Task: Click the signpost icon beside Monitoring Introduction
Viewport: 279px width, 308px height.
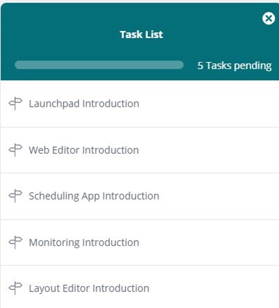Action: tap(15, 242)
